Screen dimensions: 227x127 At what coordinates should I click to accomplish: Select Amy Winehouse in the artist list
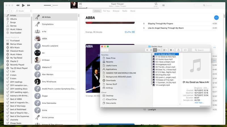tap(55, 82)
